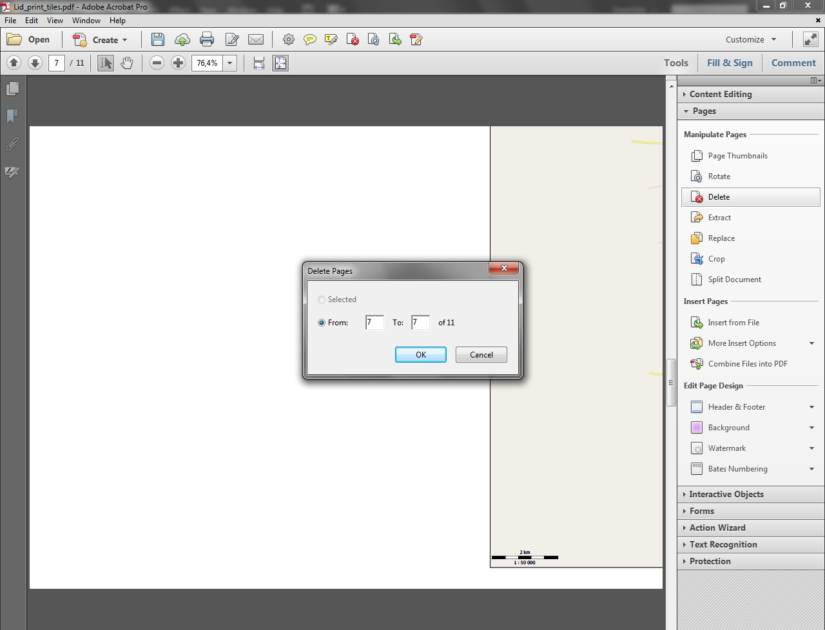Open the signatures sidebar panel

pos(12,172)
